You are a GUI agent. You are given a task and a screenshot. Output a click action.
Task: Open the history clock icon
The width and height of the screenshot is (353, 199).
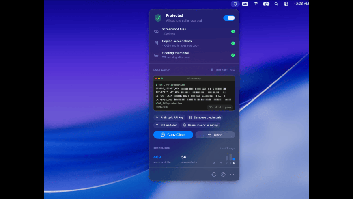coord(214,174)
